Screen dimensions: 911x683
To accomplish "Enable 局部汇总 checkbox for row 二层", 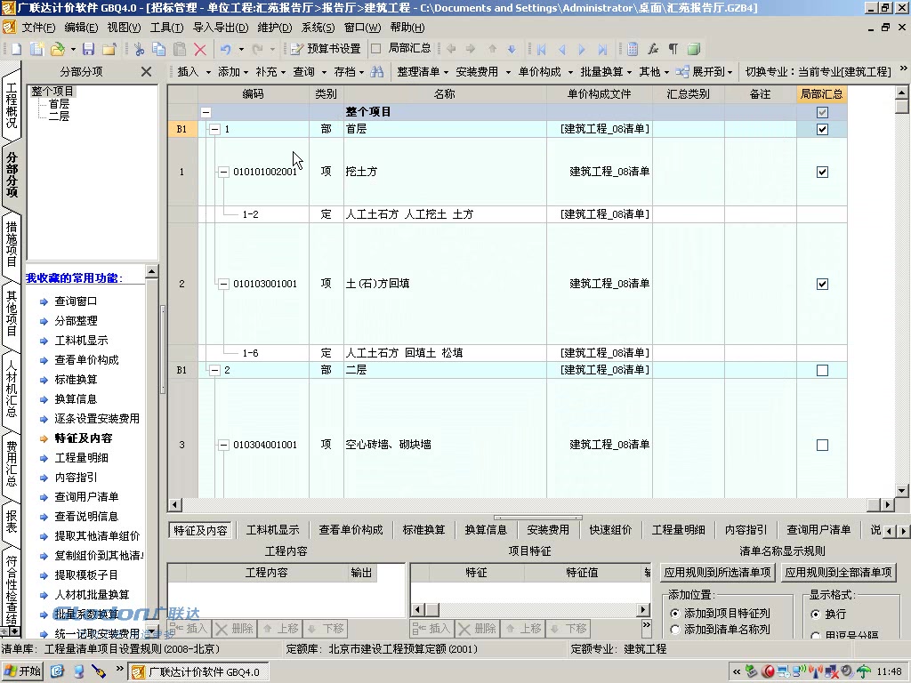I will pyautogui.click(x=822, y=369).
